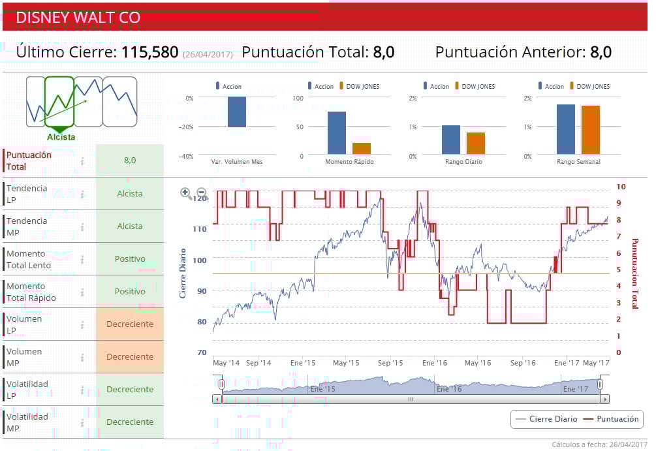Toggle DOW JONES in Momento Rápido legend
This screenshot has height=451, width=656.
coord(360,86)
